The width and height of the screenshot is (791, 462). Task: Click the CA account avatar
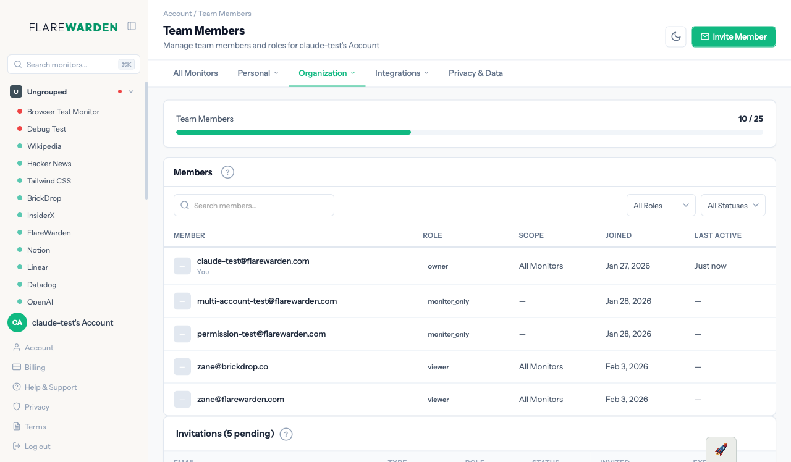tap(17, 322)
